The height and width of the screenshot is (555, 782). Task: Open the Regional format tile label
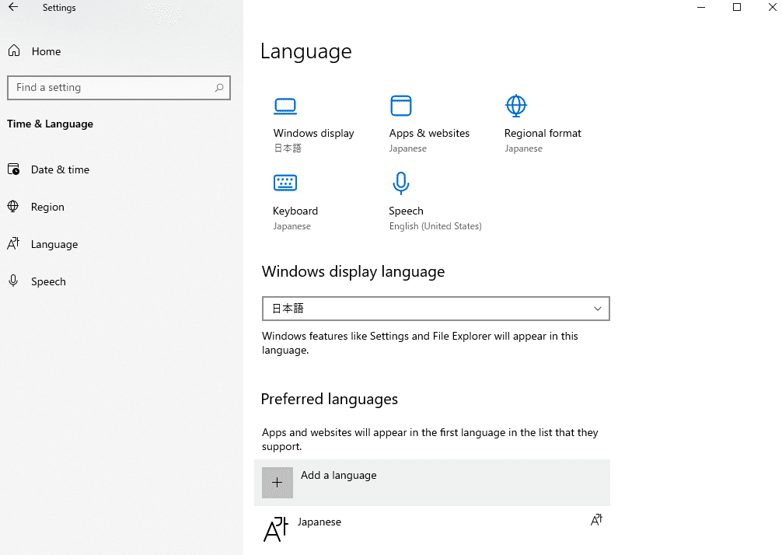pos(543,133)
